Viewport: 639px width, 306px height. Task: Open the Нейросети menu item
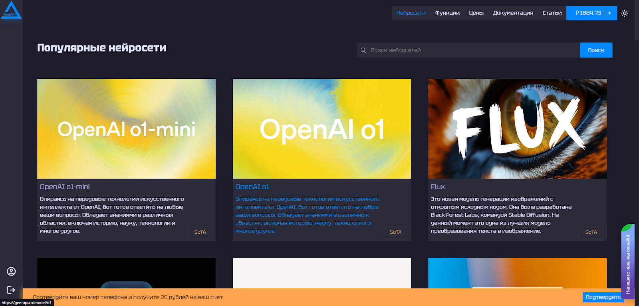[411, 13]
